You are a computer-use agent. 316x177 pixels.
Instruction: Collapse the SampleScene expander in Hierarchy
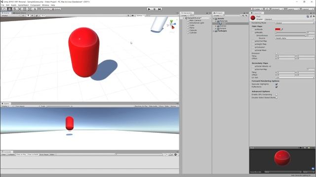tap(183, 18)
